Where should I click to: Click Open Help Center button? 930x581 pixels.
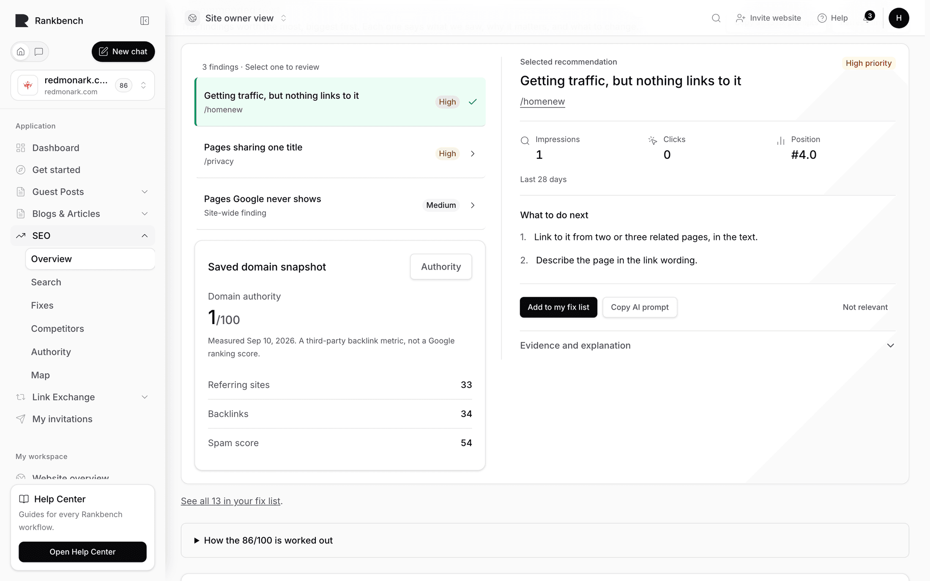pos(82,552)
